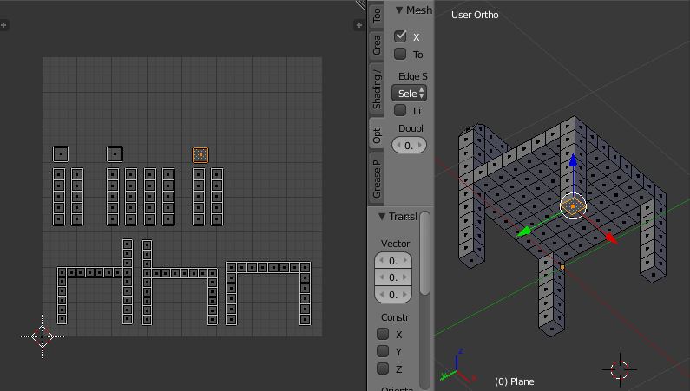This screenshot has height=391, width=690.
Task: Click the blue Z-axis manipulator arrow
Action: [573, 160]
